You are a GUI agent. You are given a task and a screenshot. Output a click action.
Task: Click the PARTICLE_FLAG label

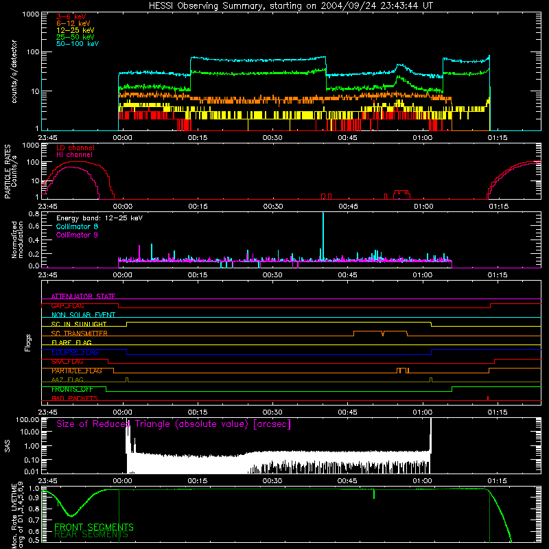pos(77,371)
